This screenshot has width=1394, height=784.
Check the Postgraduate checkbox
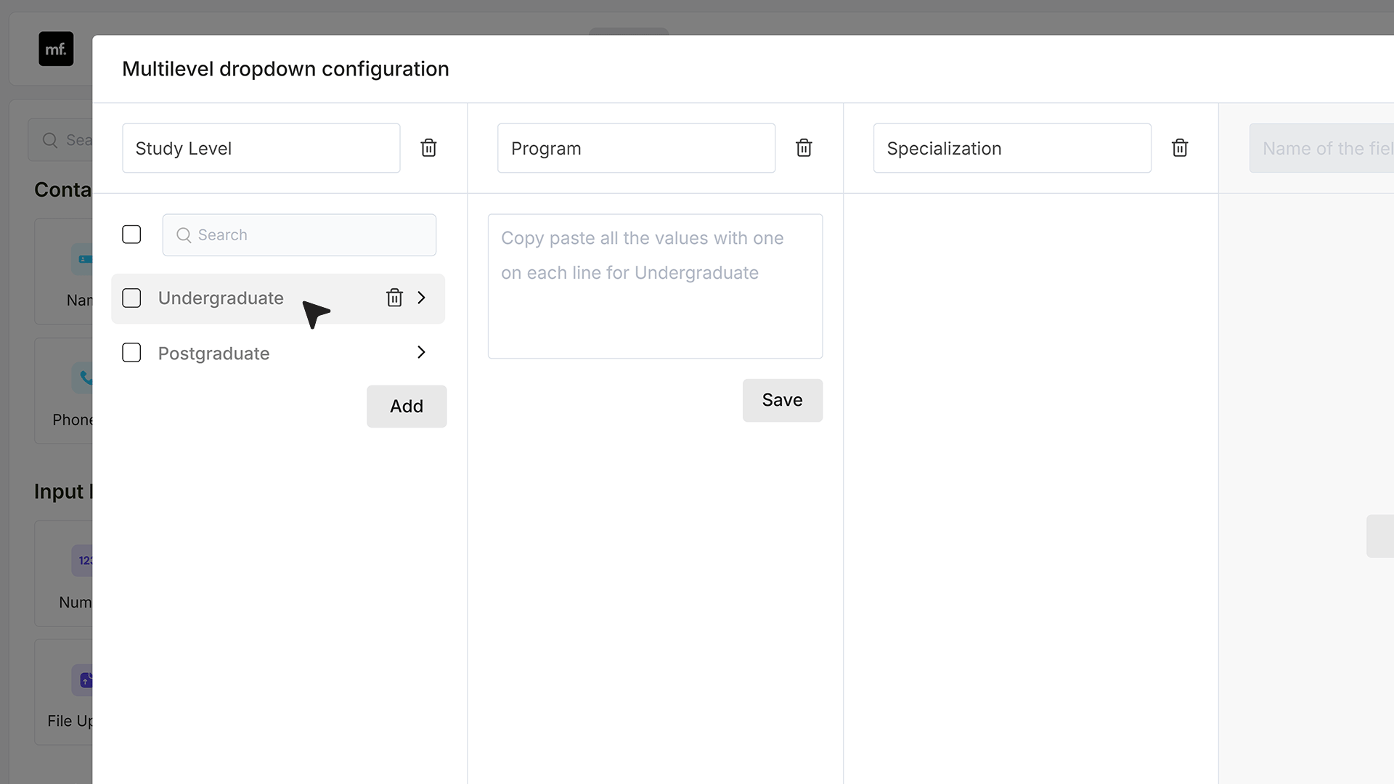pyautogui.click(x=131, y=353)
